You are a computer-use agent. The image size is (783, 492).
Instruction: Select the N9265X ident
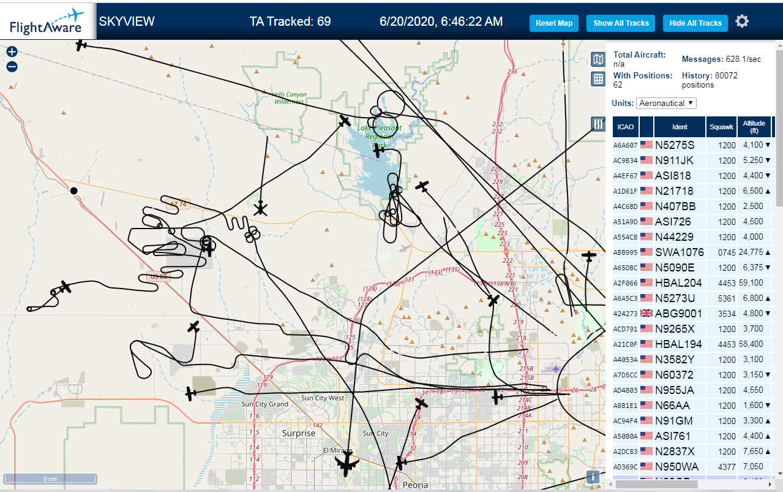tap(675, 329)
